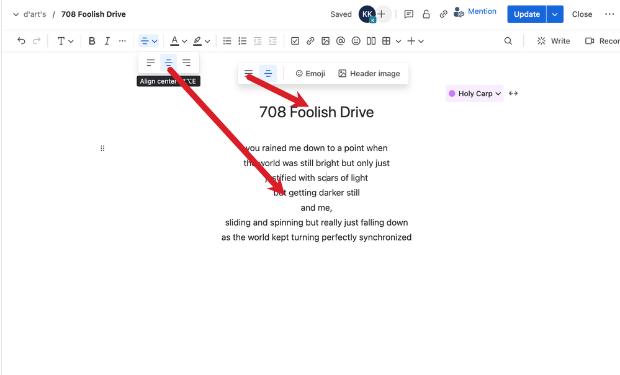The image size is (620, 375).
Task: Click the page title 708 Foolish Drive
Action: tap(317, 112)
